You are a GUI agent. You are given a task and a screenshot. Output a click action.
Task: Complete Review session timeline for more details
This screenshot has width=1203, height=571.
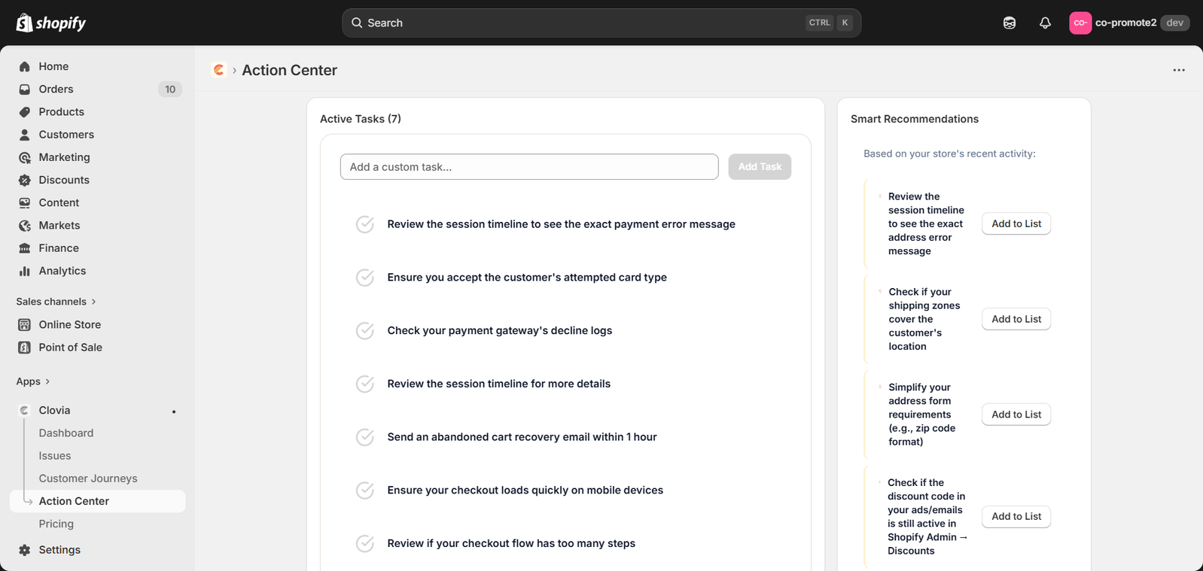pos(365,384)
